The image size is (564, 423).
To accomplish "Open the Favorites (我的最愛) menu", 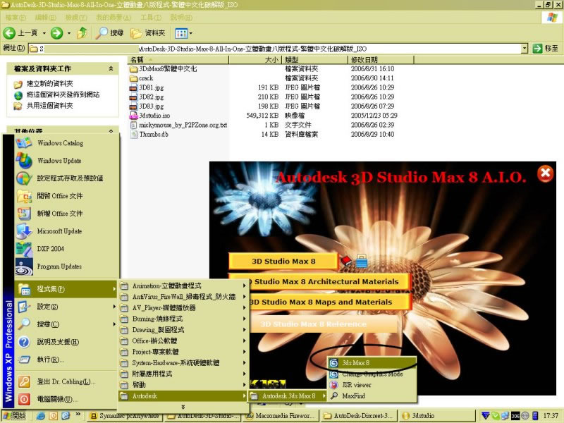I will coord(114,17).
